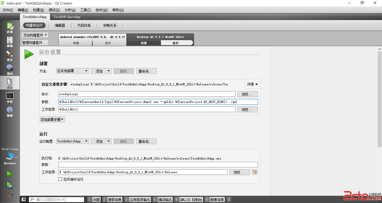
Task: Switch to the Debug (调试) mode
Action: pos(10,70)
